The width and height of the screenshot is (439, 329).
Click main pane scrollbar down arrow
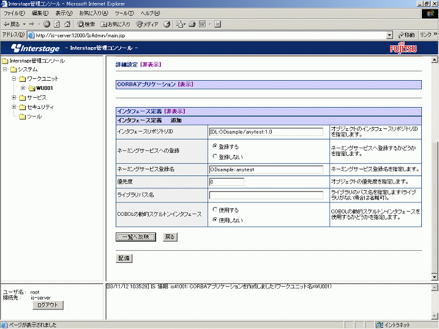[434, 277]
